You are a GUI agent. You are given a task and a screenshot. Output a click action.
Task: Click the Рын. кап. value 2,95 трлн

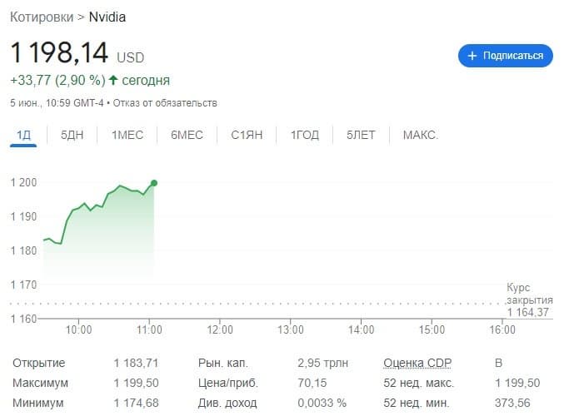pyautogui.click(x=322, y=364)
